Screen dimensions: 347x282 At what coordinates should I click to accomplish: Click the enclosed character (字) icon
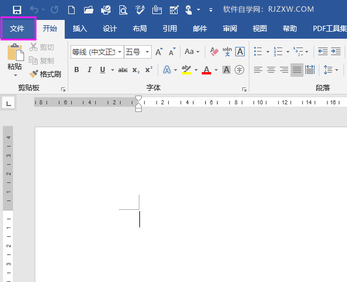coord(239,70)
